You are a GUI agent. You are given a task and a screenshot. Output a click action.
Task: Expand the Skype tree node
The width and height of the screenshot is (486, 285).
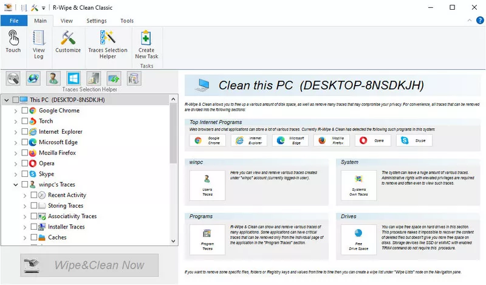(x=16, y=174)
